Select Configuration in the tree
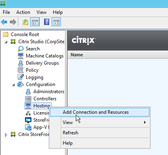 coord(41,84)
